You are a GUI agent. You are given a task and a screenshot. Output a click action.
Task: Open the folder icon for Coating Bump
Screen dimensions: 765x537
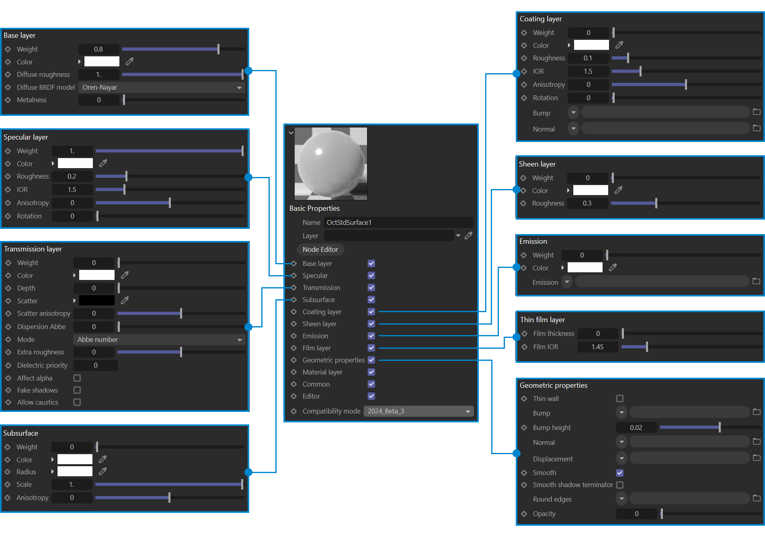coord(756,112)
